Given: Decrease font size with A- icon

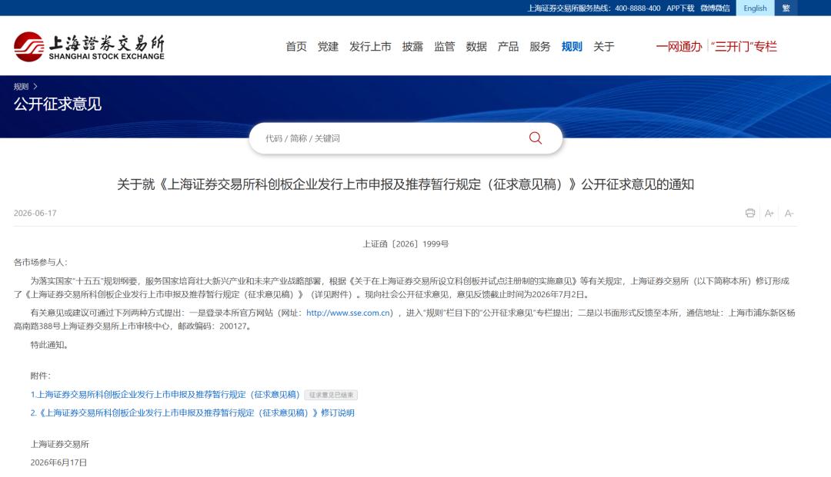Looking at the screenshot, I should coord(789,213).
